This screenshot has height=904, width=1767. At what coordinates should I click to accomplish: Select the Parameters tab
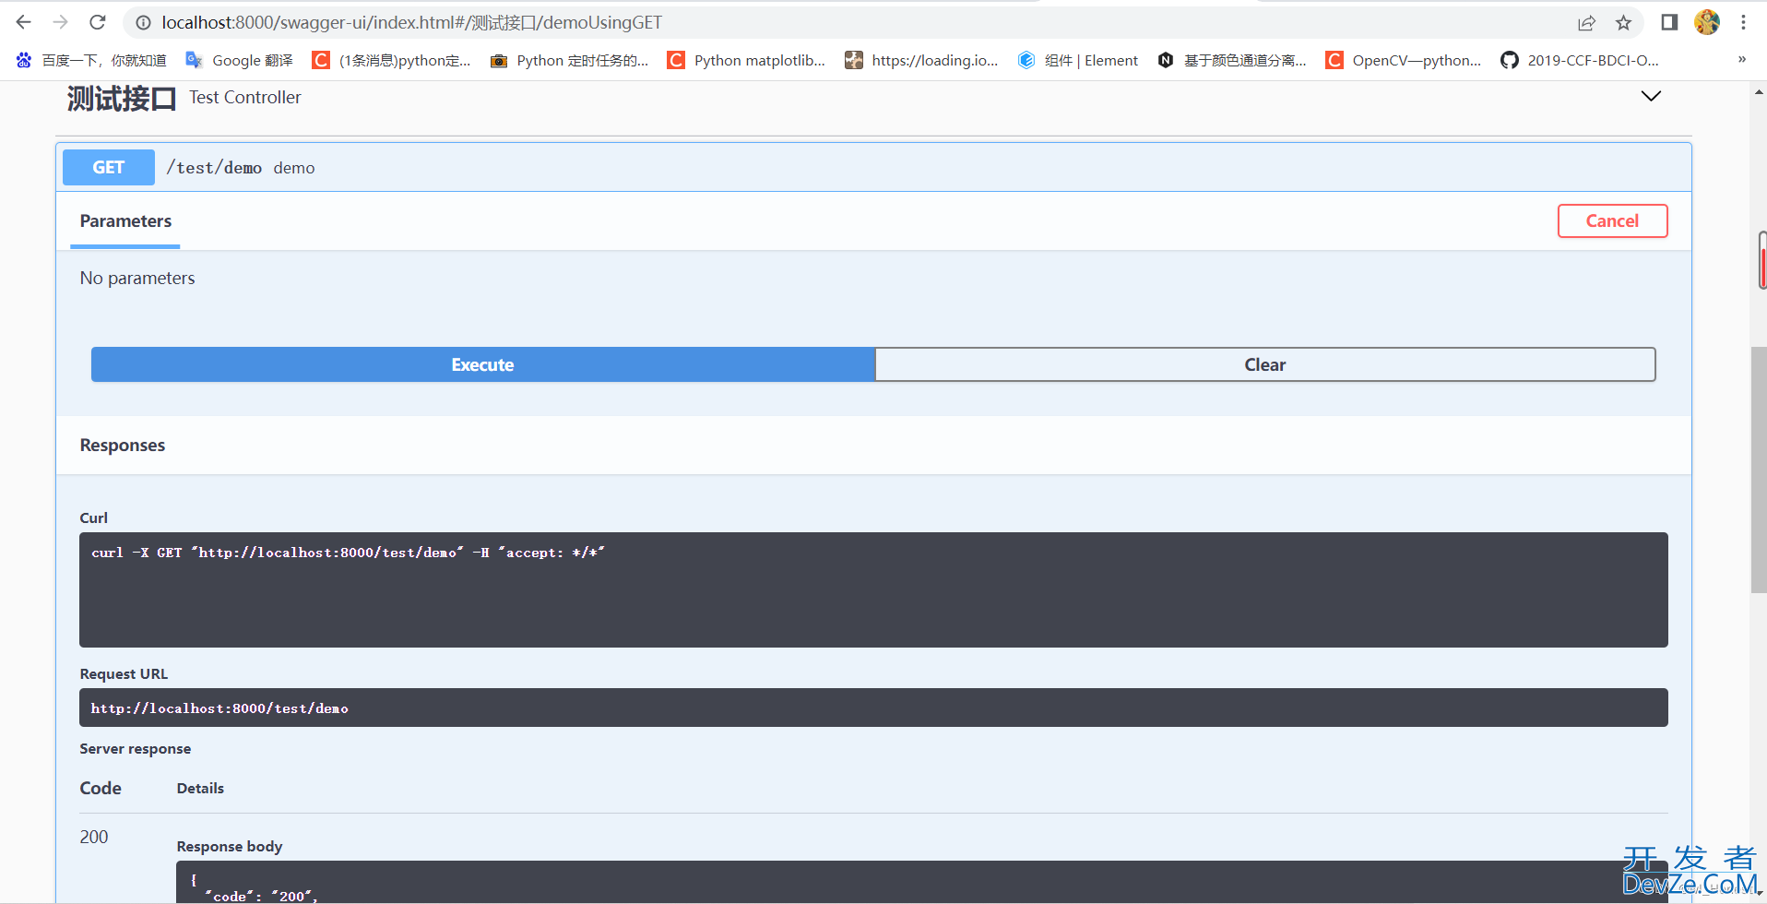pyautogui.click(x=125, y=221)
